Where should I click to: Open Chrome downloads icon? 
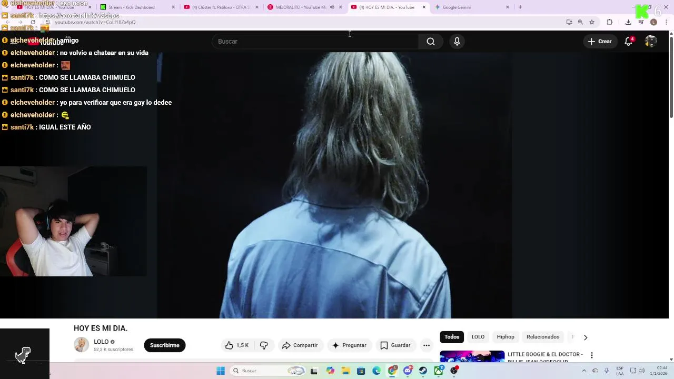[628, 22]
